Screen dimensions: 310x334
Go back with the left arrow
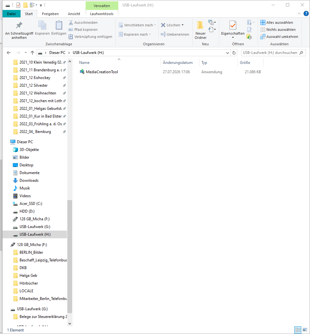[x=9, y=53]
